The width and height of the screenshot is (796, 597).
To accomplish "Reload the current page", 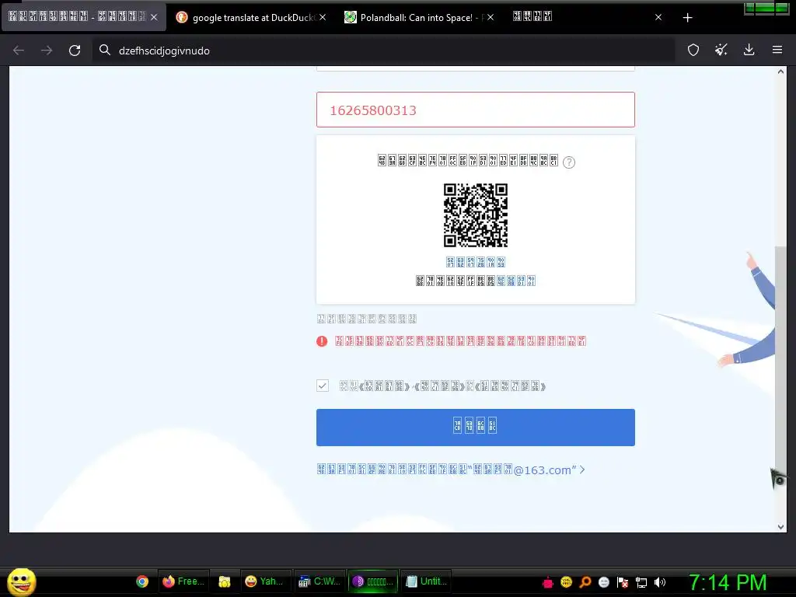I will (75, 51).
